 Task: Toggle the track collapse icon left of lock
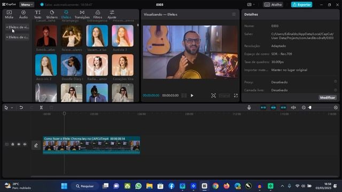[x=6, y=144]
